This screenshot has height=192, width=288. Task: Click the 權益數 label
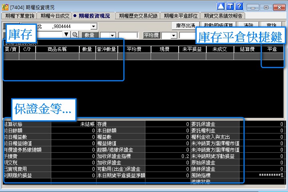104,137
